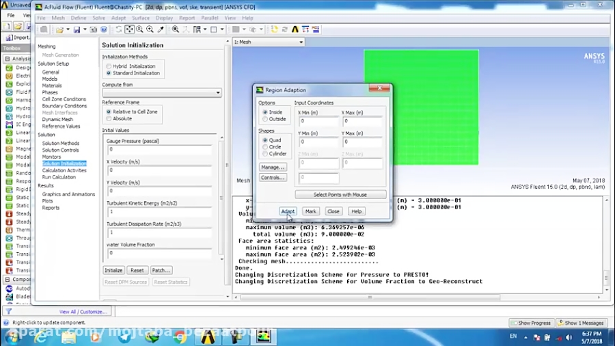
Task: Select Absolute reference frame option
Action: click(109, 118)
